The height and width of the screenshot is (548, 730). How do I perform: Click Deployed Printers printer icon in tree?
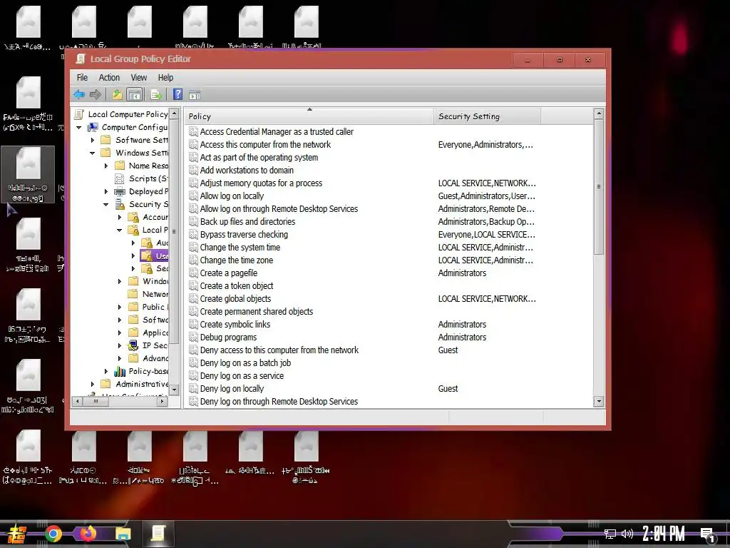click(120, 191)
